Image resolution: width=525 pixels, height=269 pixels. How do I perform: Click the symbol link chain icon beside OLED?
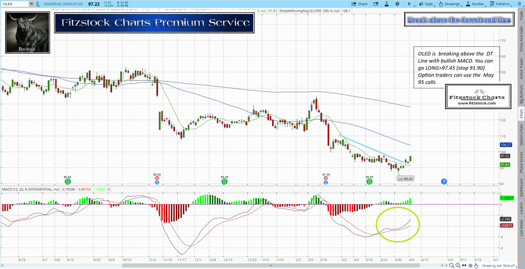(38, 4)
